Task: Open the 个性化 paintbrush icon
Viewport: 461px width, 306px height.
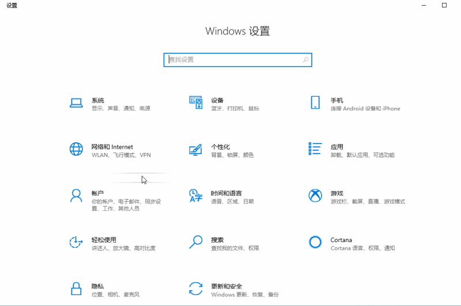Action: [x=196, y=149]
